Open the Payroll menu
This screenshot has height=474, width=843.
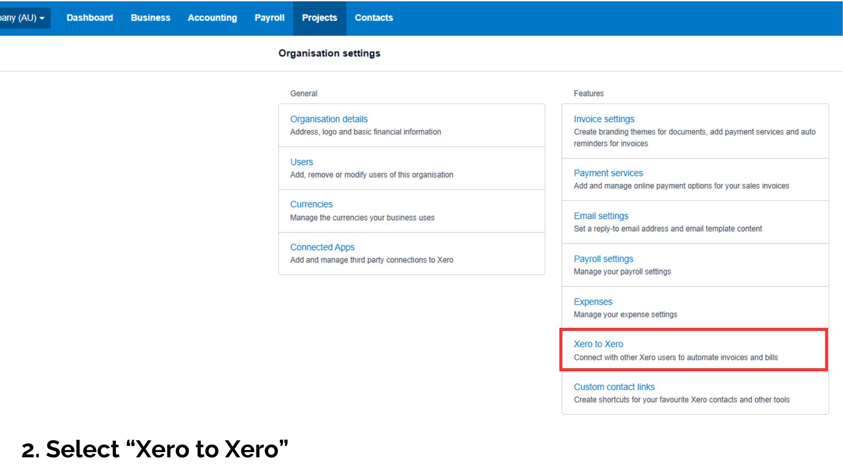[x=269, y=18]
